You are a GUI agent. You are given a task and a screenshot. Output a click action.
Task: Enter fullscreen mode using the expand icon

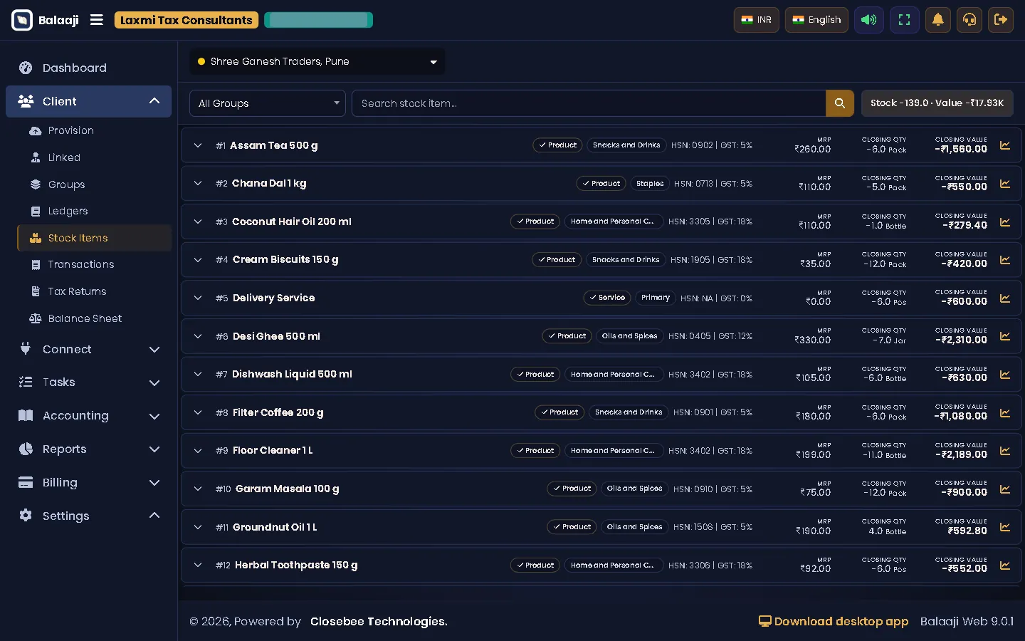904,20
